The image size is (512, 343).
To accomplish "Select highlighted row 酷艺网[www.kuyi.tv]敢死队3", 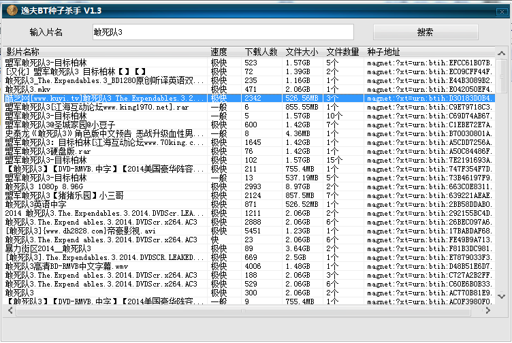I will [249, 98].
